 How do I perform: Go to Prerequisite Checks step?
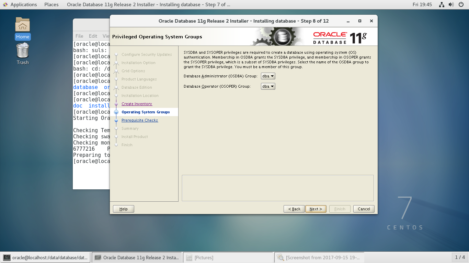click(140, 120)
